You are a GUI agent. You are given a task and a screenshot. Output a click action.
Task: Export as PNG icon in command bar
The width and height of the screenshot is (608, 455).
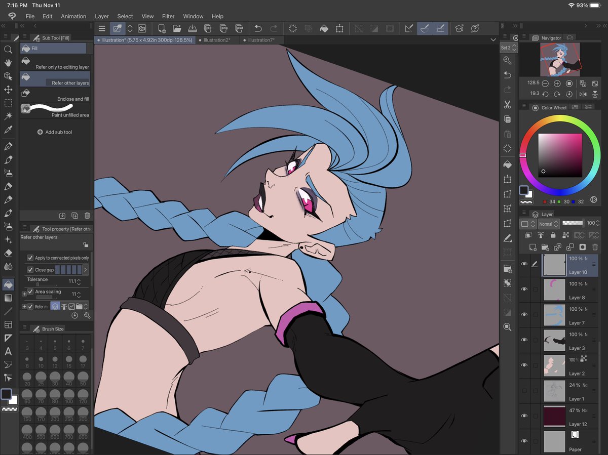(x=222, y=29)
